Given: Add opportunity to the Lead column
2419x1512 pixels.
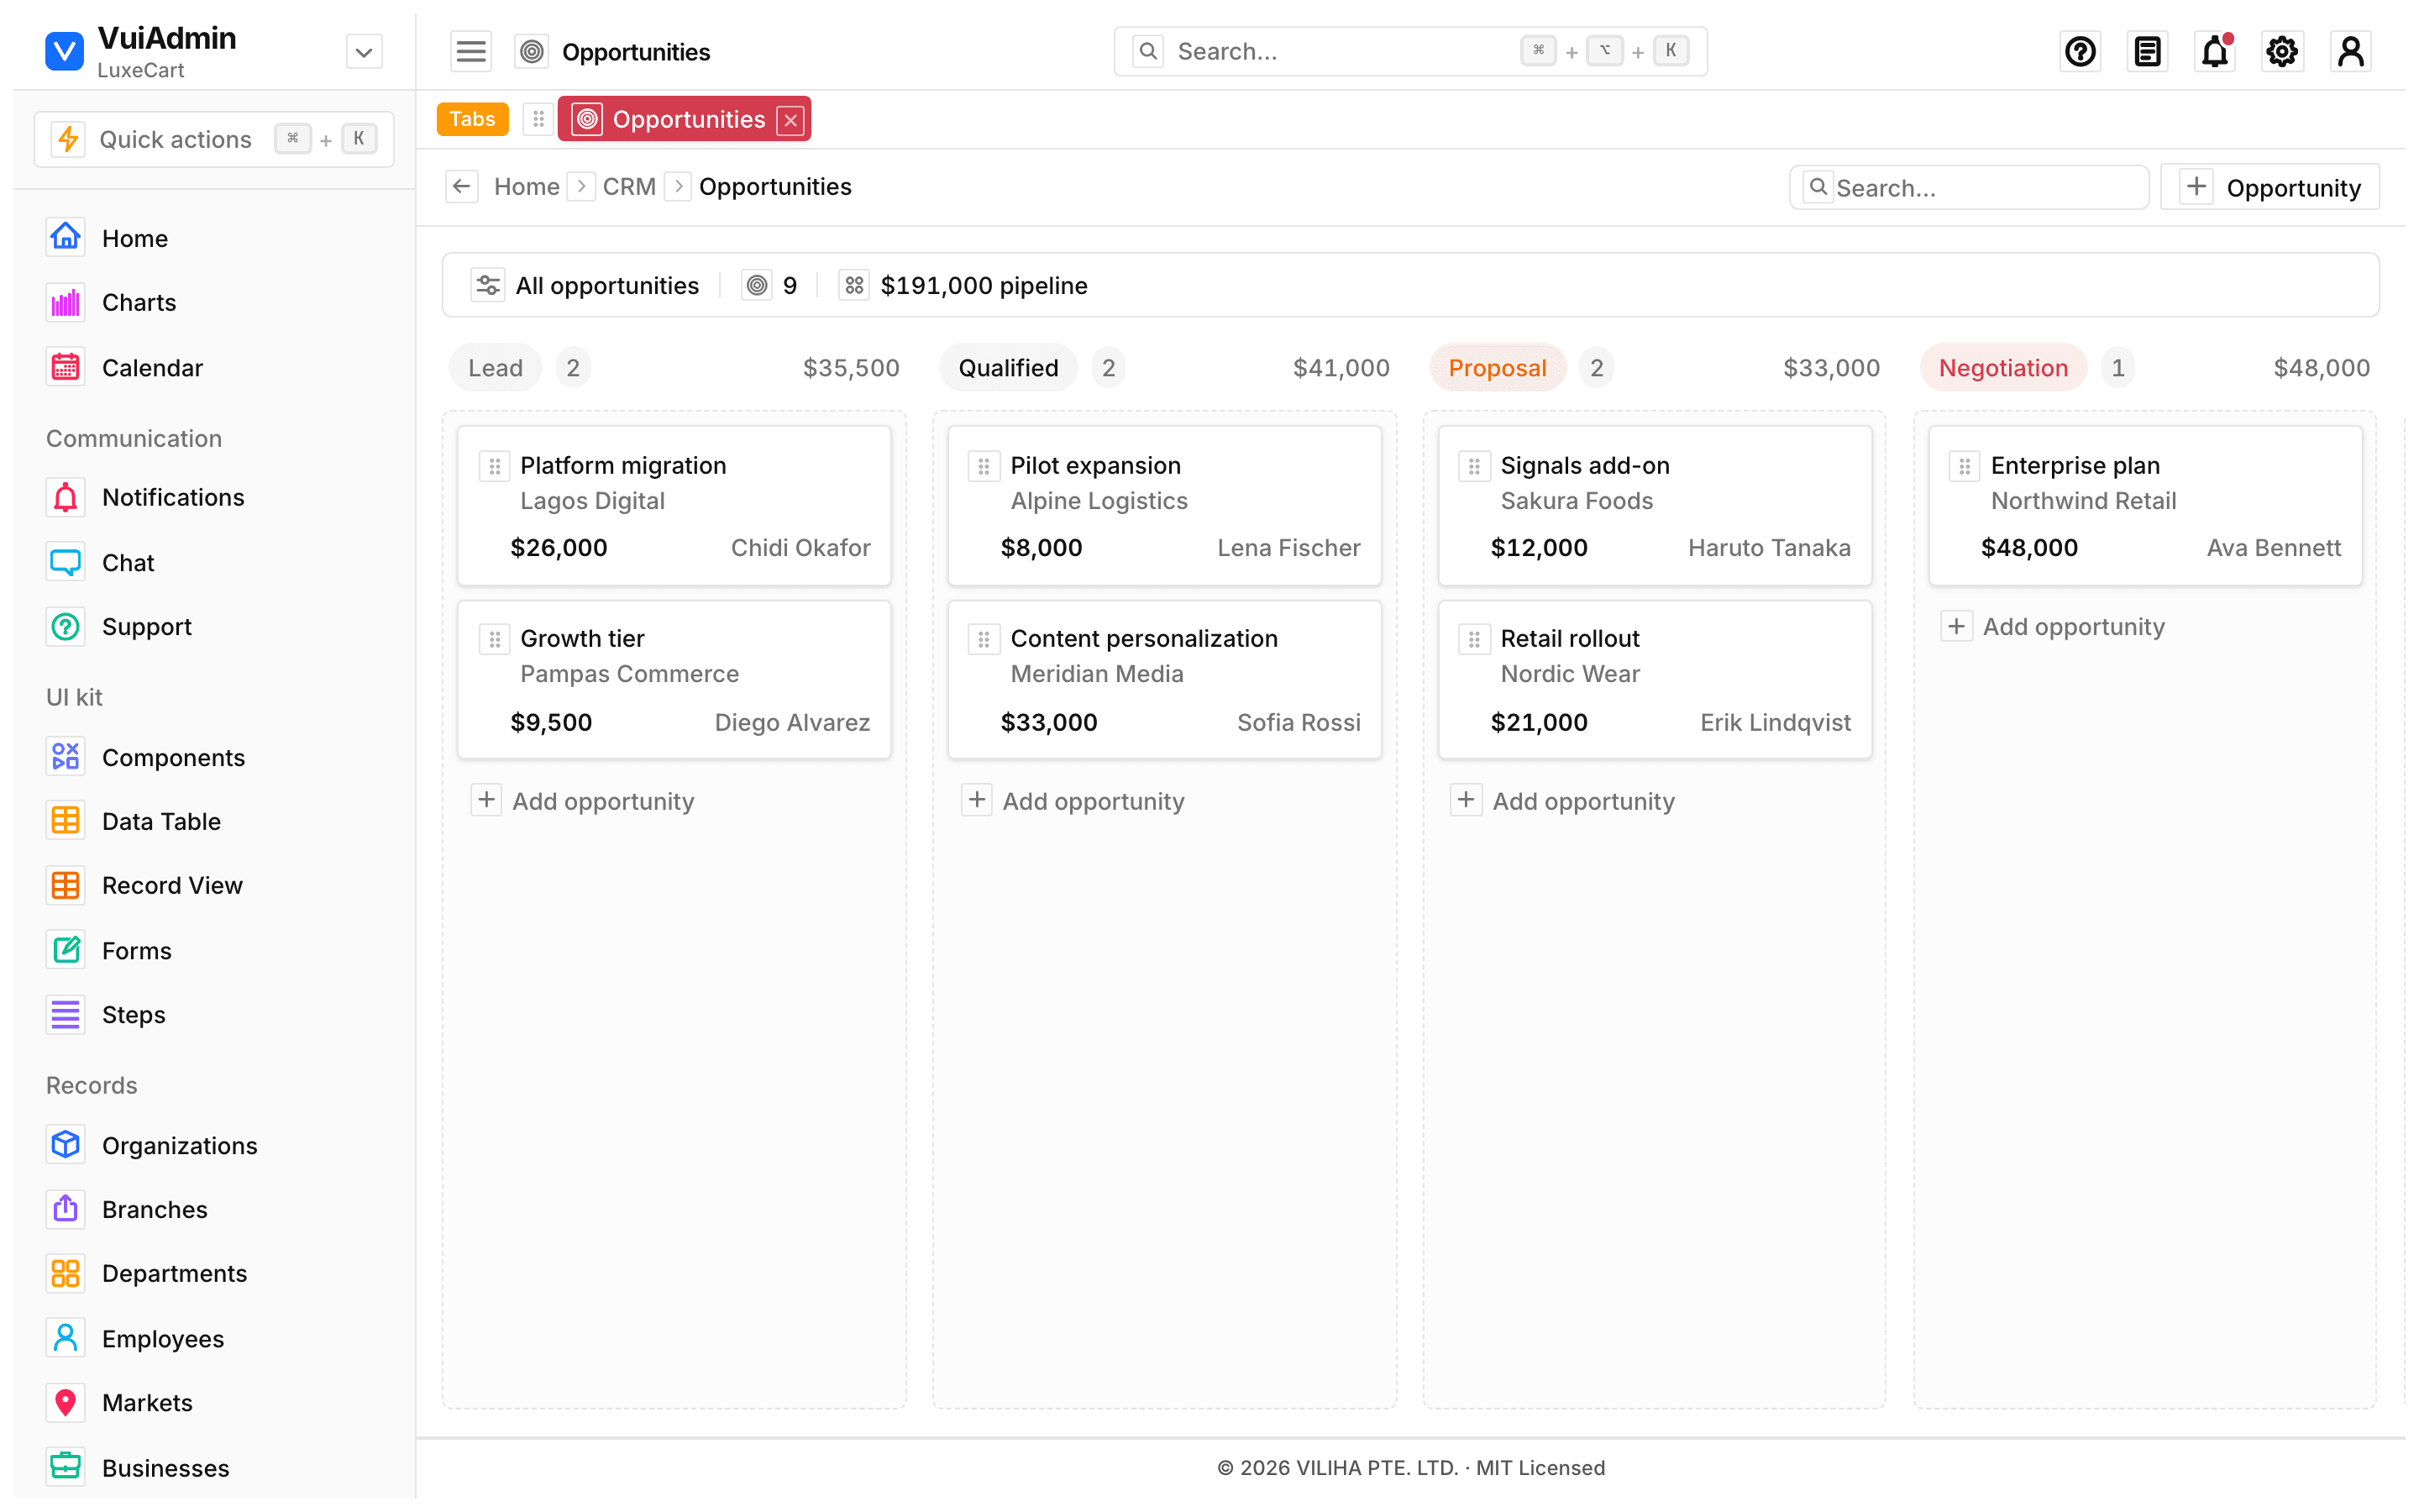Looking at the screenshot, I should (x=584, y=800).
